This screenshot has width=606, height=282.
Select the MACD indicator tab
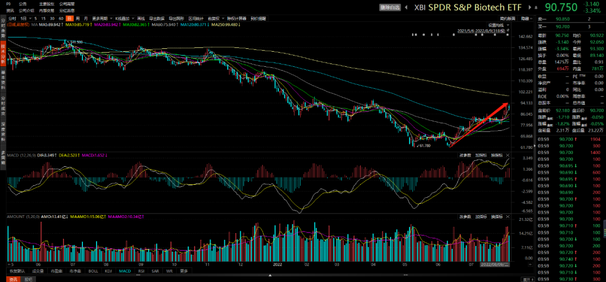pos(125,271)
